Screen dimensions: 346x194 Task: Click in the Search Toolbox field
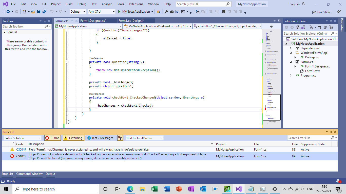click(x=23, y=26)
